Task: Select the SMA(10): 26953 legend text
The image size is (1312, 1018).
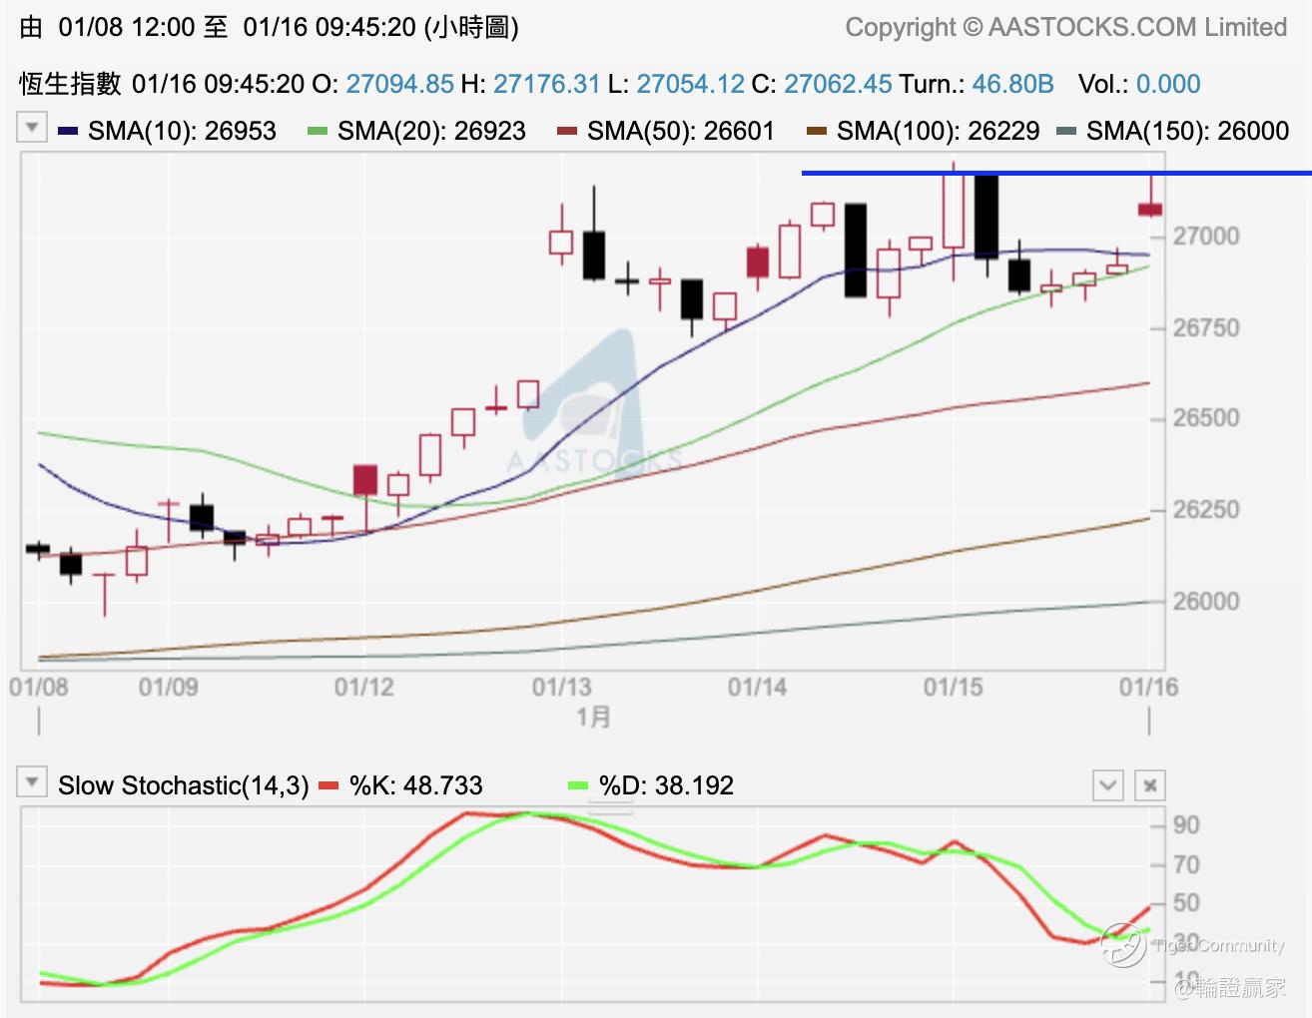Action: (x=182, y=131)
